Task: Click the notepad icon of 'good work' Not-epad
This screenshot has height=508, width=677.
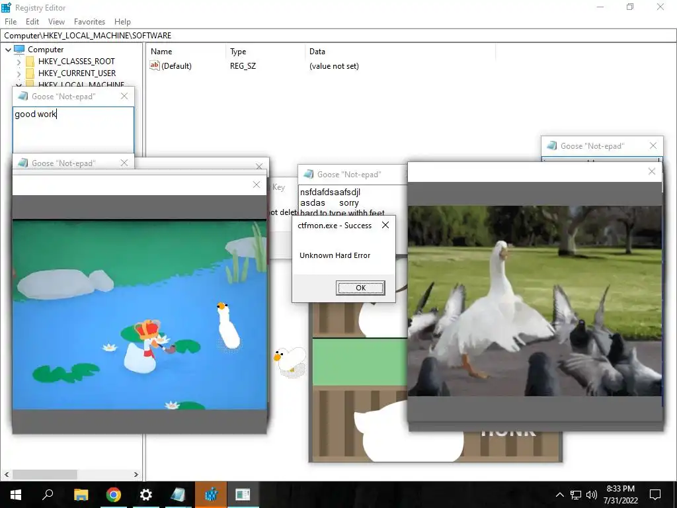Action: 23,96
